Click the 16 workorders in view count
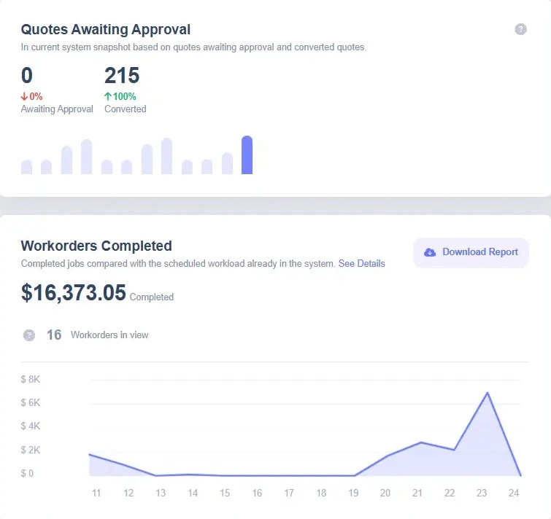 point(54,335)
